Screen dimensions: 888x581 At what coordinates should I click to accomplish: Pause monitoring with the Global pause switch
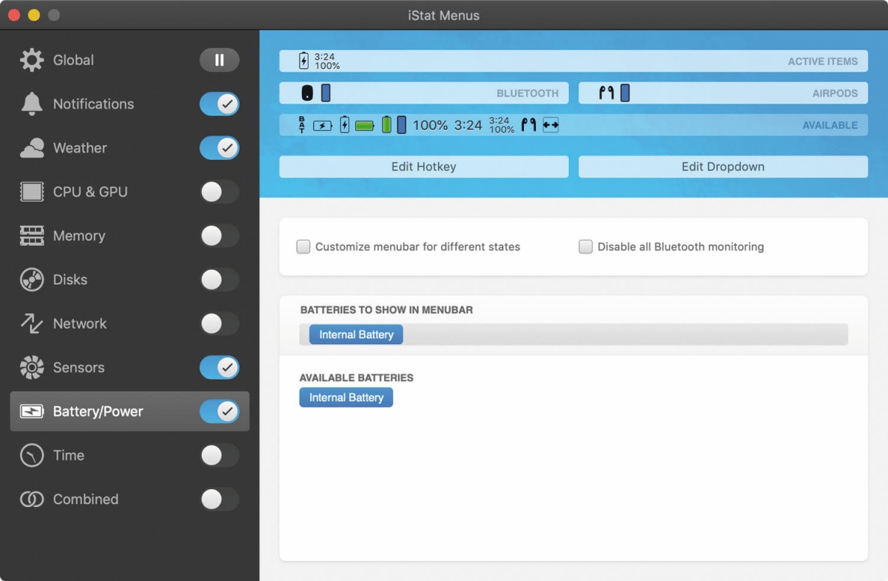219,60
